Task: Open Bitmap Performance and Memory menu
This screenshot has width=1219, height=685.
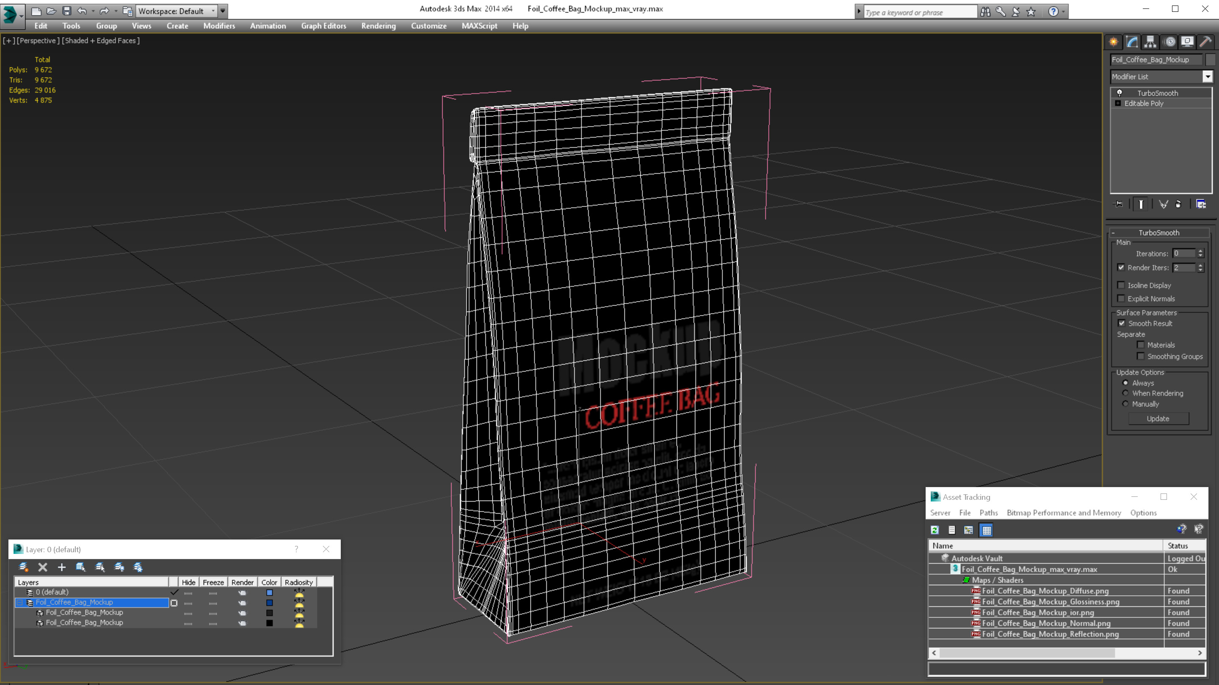Action: pos(1064,512)
